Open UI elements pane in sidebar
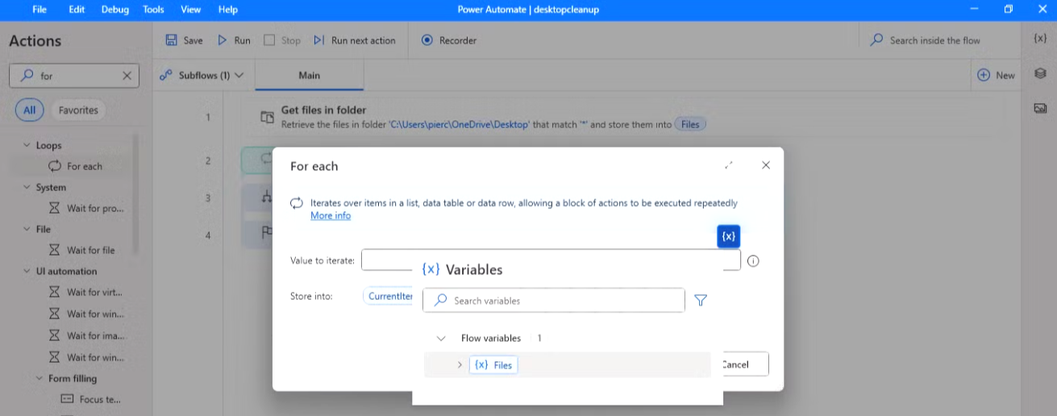This screenshot has width=1057, height=416. click(1040, 73)
